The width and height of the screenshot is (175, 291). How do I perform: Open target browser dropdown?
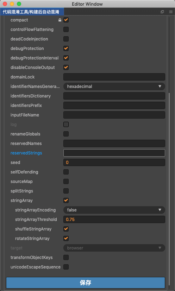tap(114, 248)
